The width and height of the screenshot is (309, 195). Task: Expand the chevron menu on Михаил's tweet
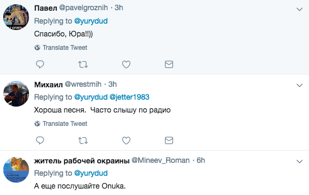coord(299,85)
